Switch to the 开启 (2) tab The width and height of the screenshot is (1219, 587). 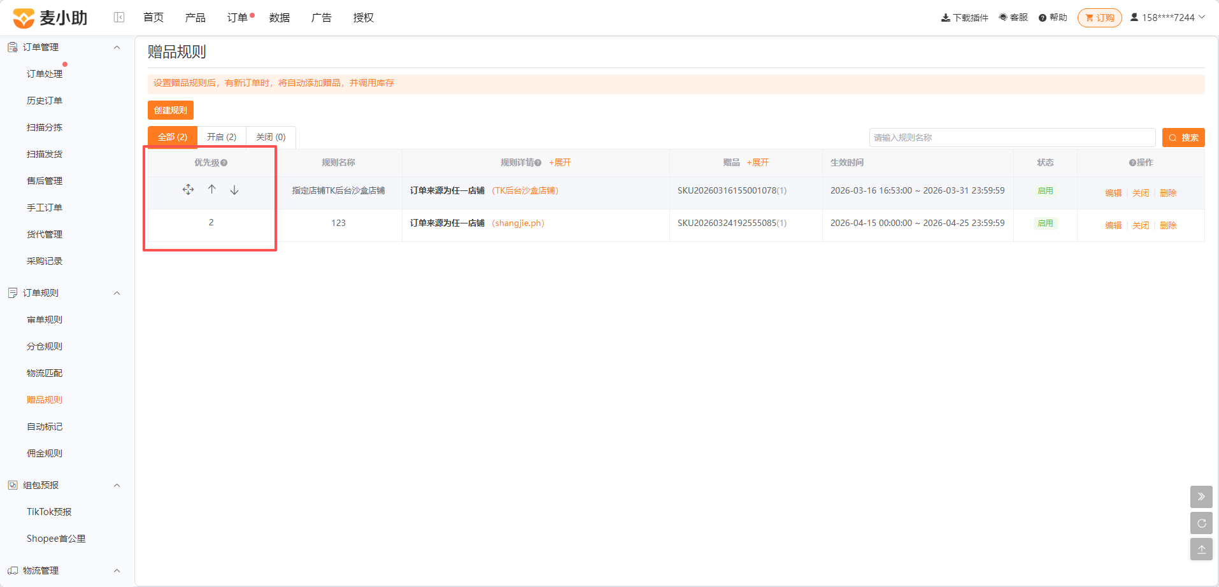(x=222, y=137)
